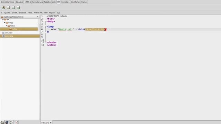Collapse the htdocs folder in tree

(x=7, y=26)
